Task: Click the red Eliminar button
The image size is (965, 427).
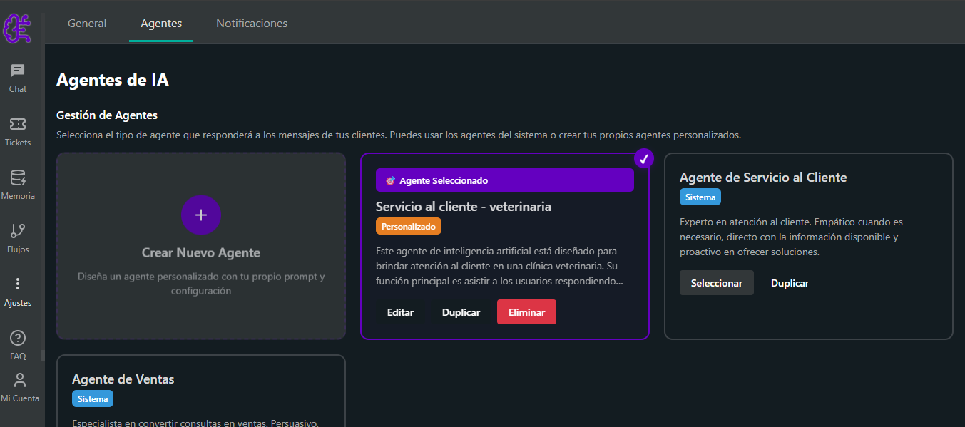Action: pos(526,312)
